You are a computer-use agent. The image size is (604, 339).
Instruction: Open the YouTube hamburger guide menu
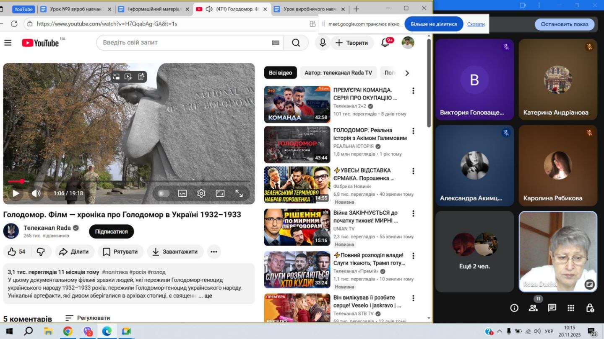click(x=8, y=43)
